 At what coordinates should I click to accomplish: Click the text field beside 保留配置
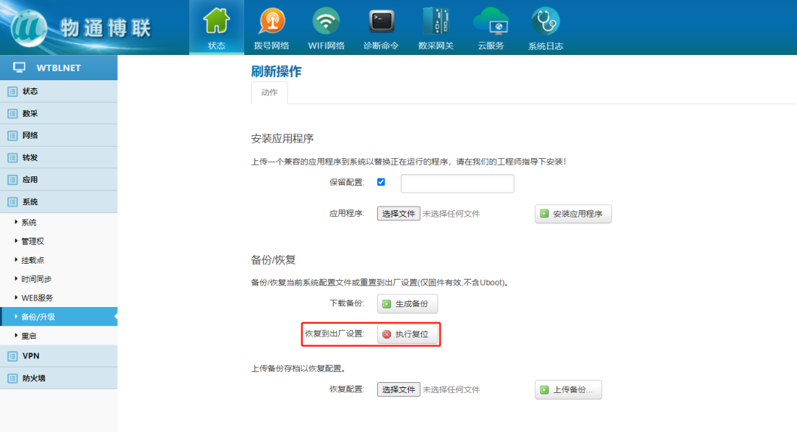tap(457, 183)
